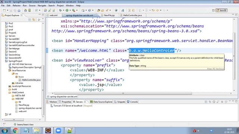Switch to the HelloController.java editor tab
Image resolution: width=239 pixels, height=134 pixels.
click(x=132, y=15)
